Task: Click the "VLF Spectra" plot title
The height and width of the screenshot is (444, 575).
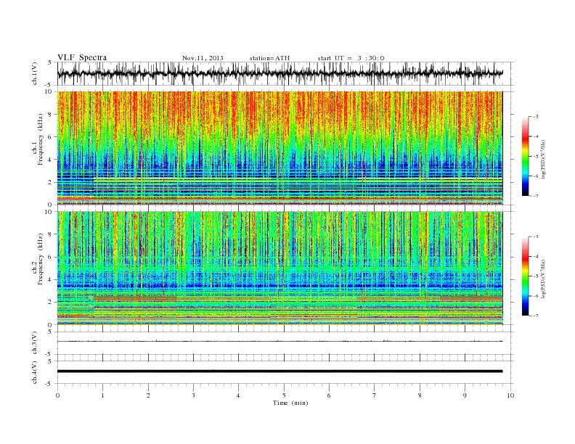Action: tap(82, 57)
